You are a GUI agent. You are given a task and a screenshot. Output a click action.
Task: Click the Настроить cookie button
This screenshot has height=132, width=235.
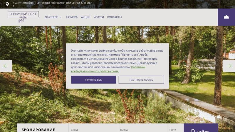(141, 79)
